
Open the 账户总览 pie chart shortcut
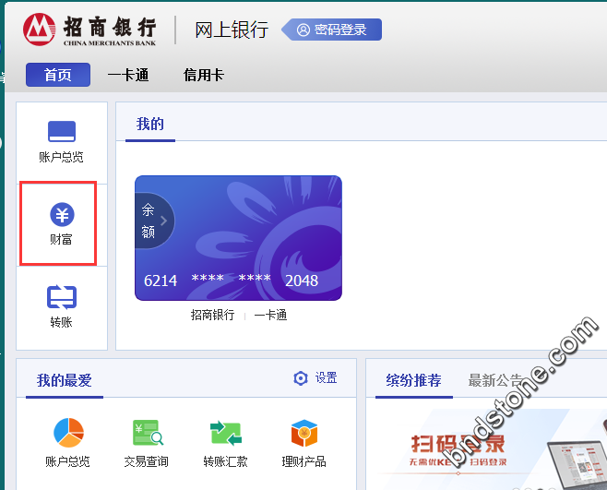point(68,433)
